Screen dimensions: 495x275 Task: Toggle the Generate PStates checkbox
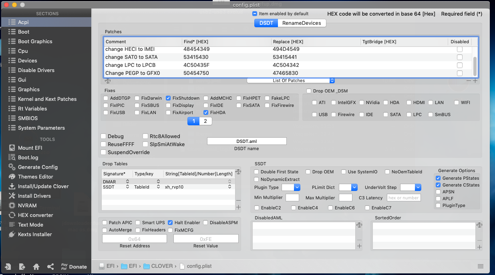point(438,178)
